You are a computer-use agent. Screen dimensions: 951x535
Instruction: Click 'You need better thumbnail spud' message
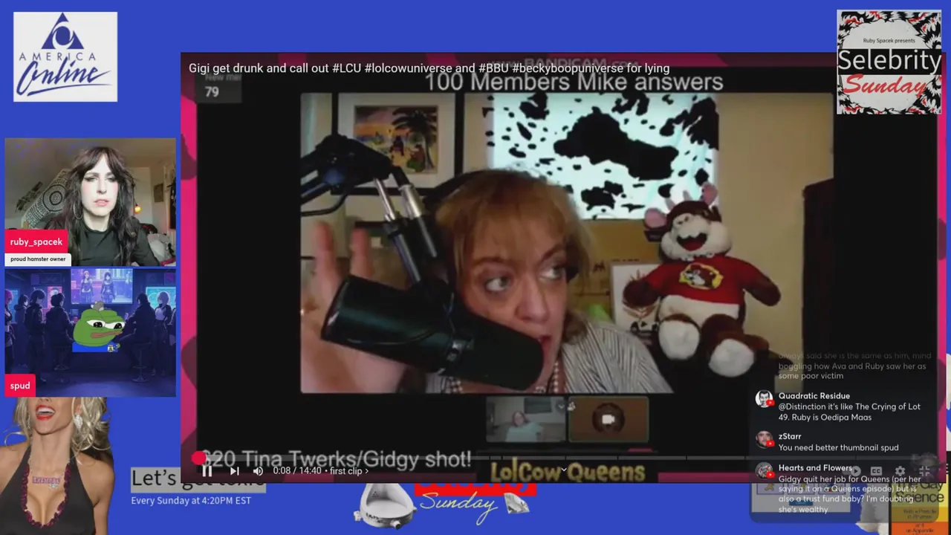(839, 447)
